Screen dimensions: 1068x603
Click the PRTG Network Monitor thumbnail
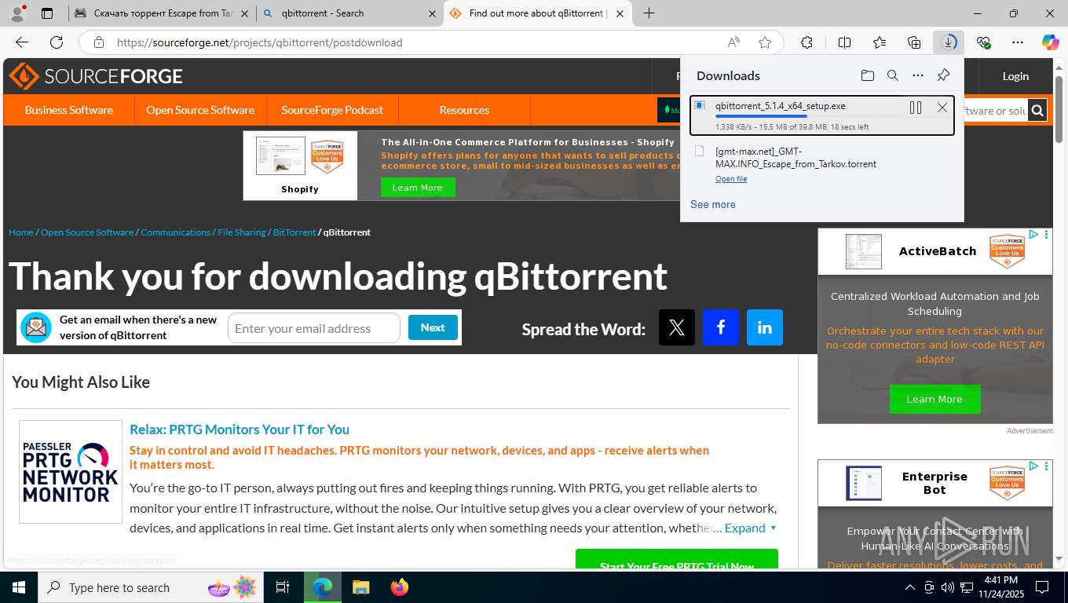71,472
